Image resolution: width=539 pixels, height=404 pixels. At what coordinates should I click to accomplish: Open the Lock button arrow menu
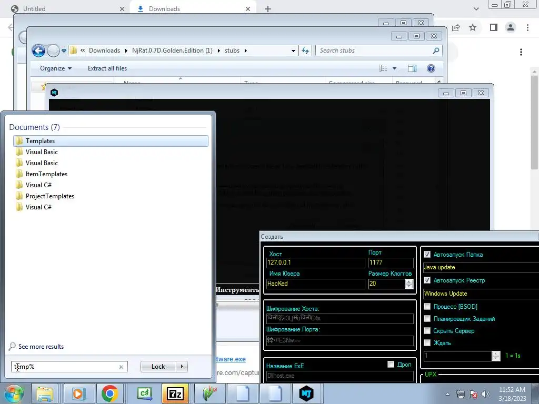coord(182,367)
